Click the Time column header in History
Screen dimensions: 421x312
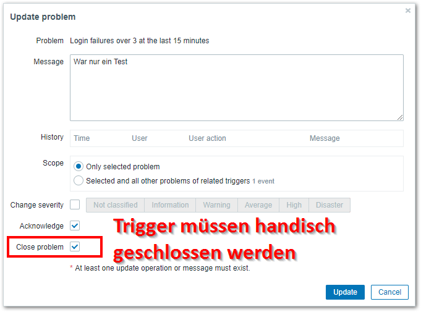82,138
